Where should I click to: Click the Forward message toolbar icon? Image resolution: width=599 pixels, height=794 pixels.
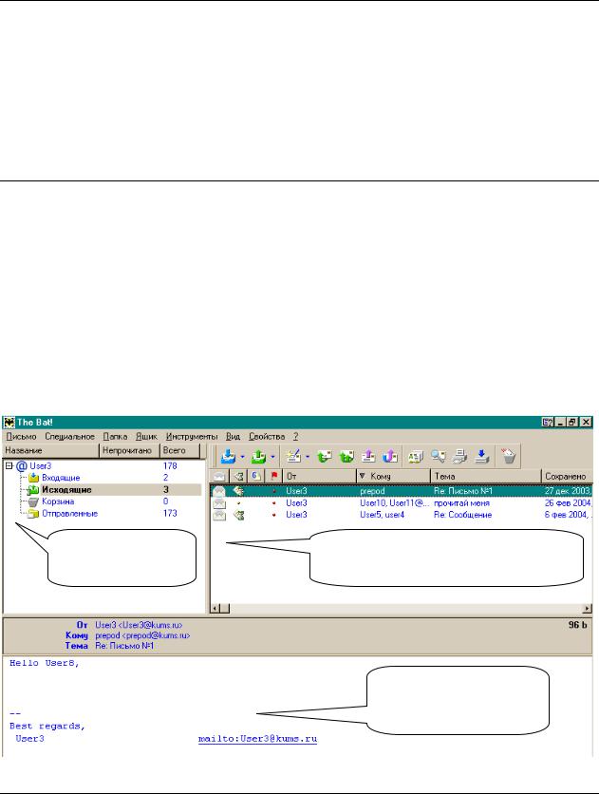tap(368, 456)
